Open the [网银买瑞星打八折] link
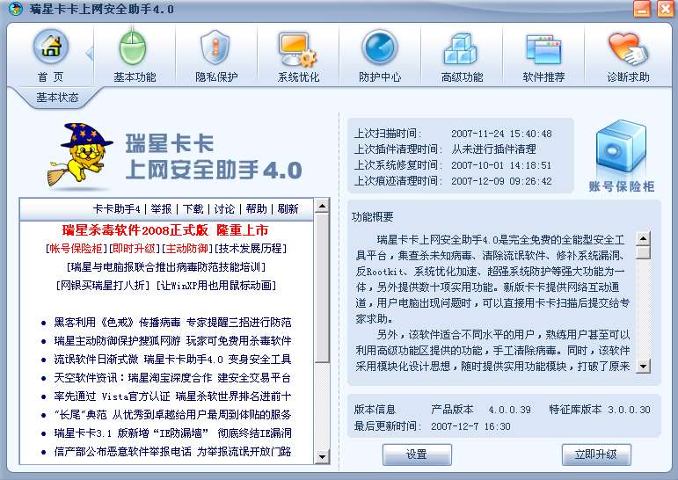The image size is (678, 480). tap(103, 286)
